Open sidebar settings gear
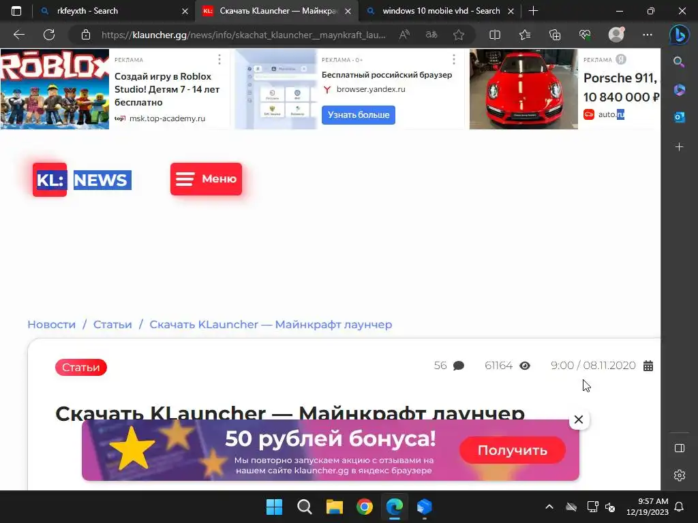The width and height of the screenshot is (698, 523). pos(680,475)
